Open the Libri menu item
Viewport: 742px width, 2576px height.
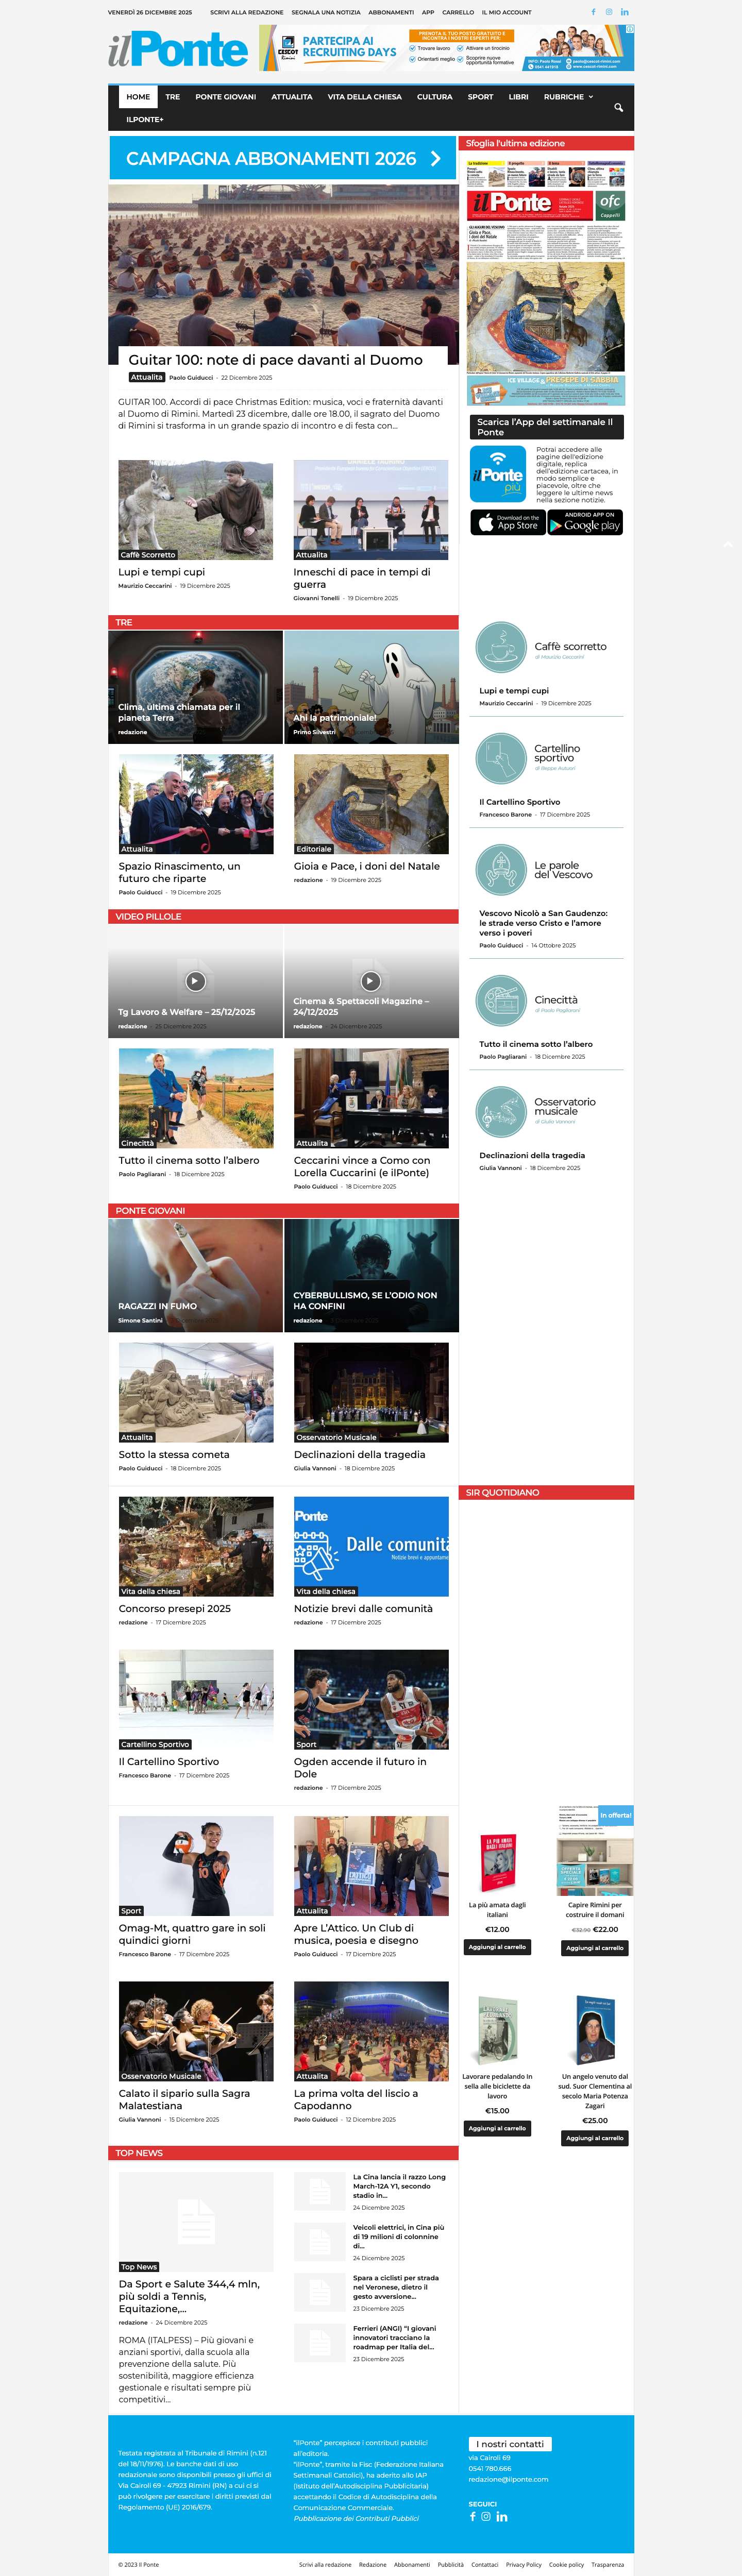(x=518, y=97)
